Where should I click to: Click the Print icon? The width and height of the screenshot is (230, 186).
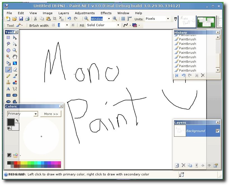(x=27, y=19)
